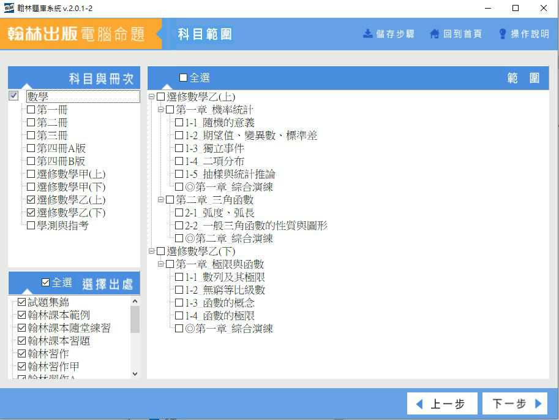Check the 第四冊B版 checkbox

(31, 161)
